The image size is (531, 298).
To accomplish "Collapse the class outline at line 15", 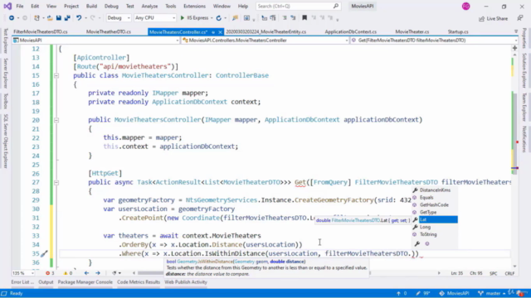I will [x=56, y=75].
